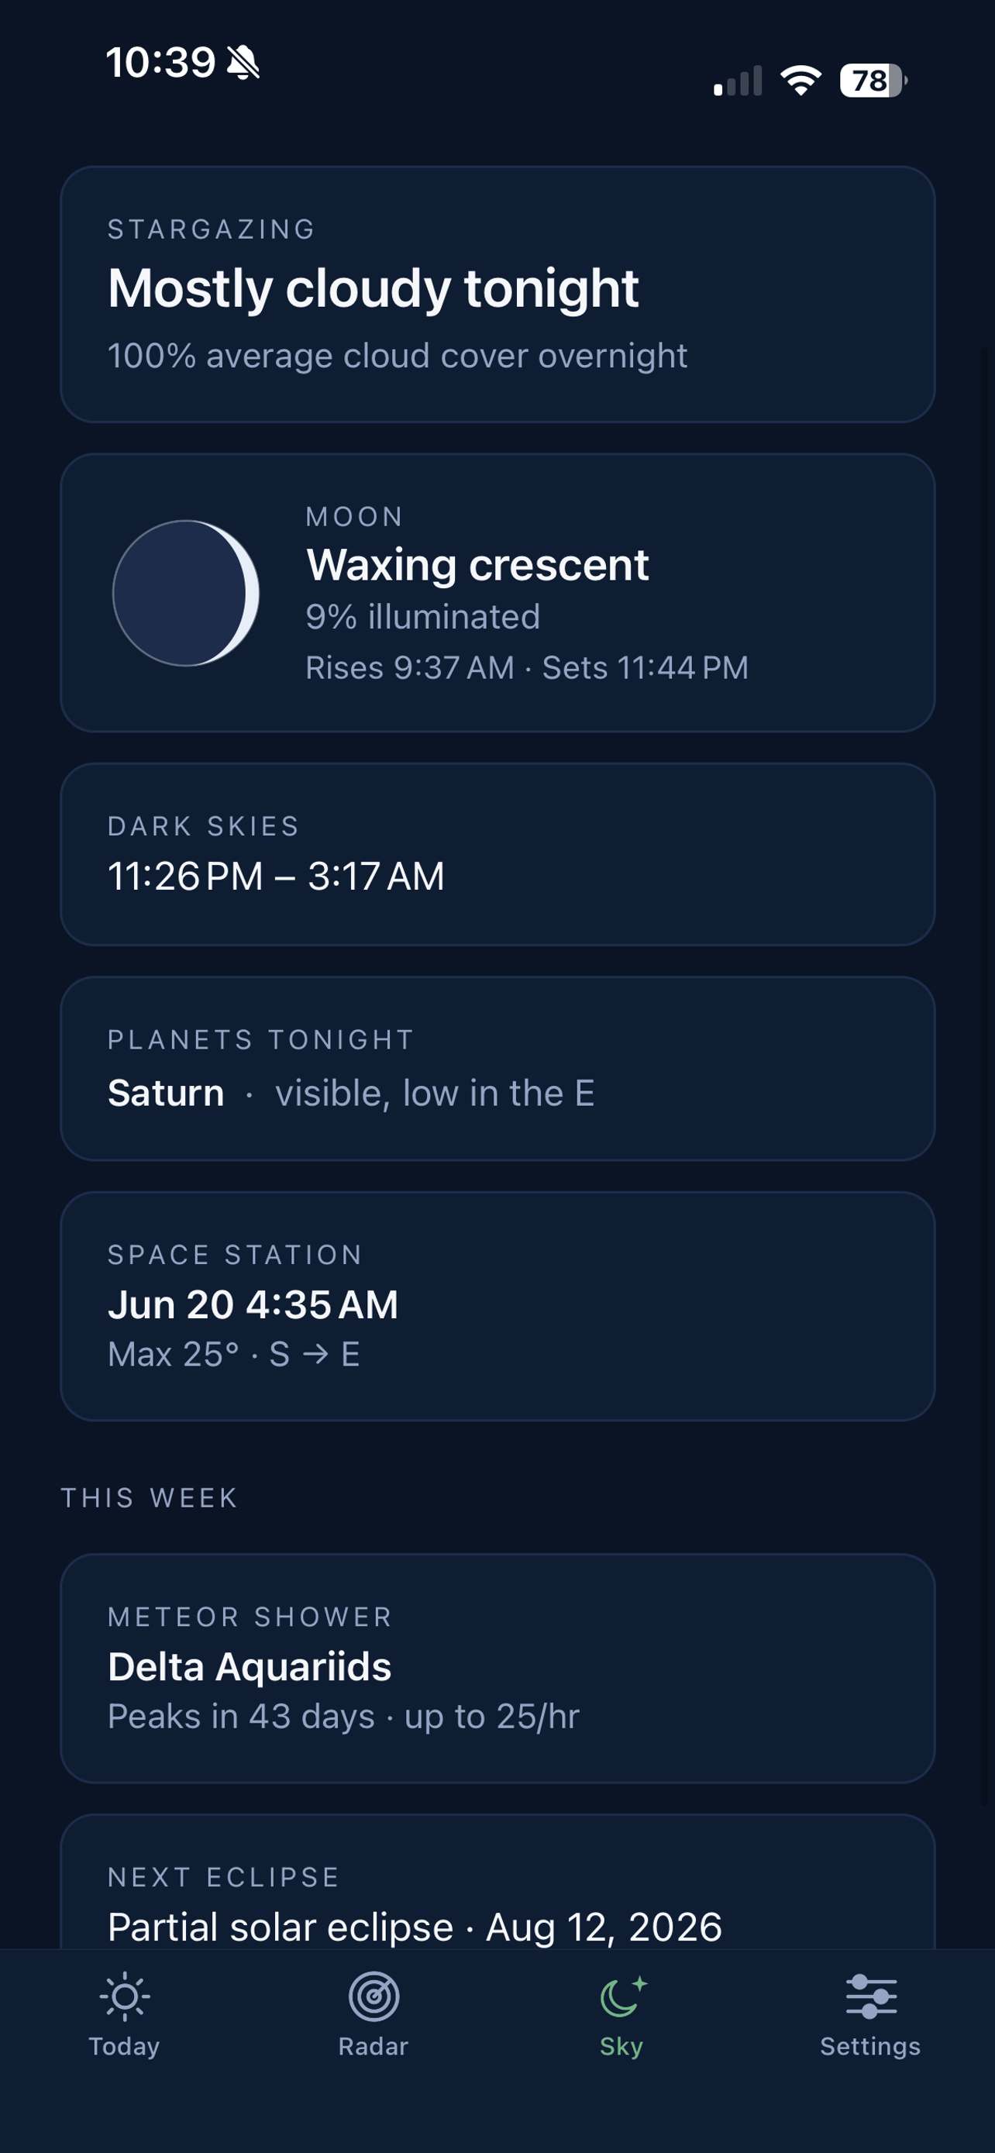
Task: Open the Stargazing cloud cover card
Action: click(x=497, y=295)
